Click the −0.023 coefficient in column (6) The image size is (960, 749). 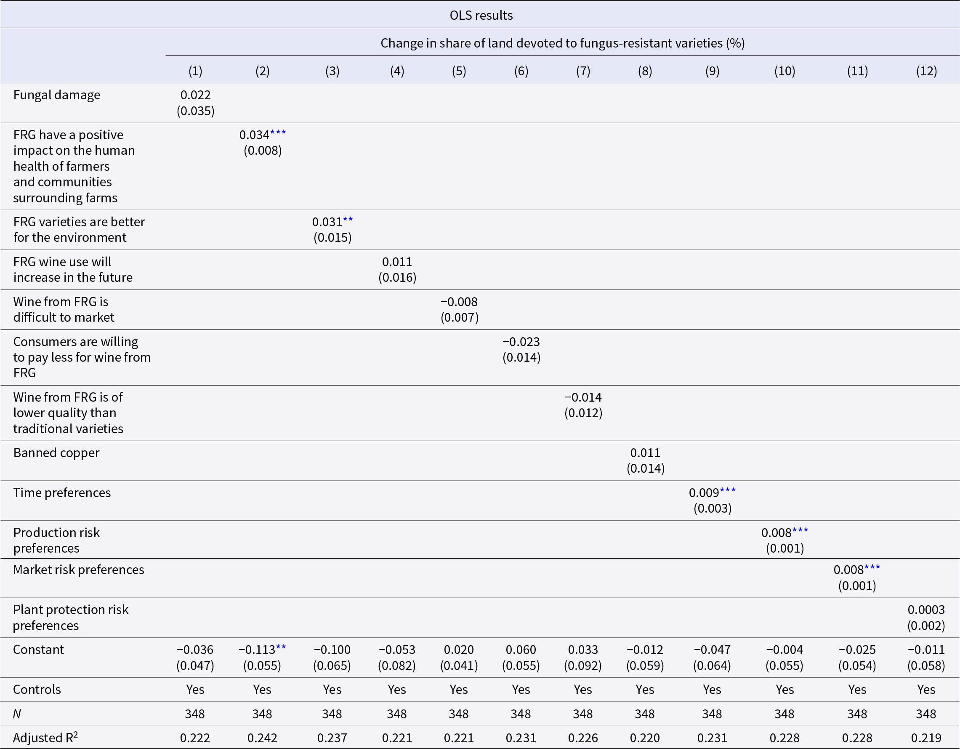pyautogui.click(x=521, y=342)
